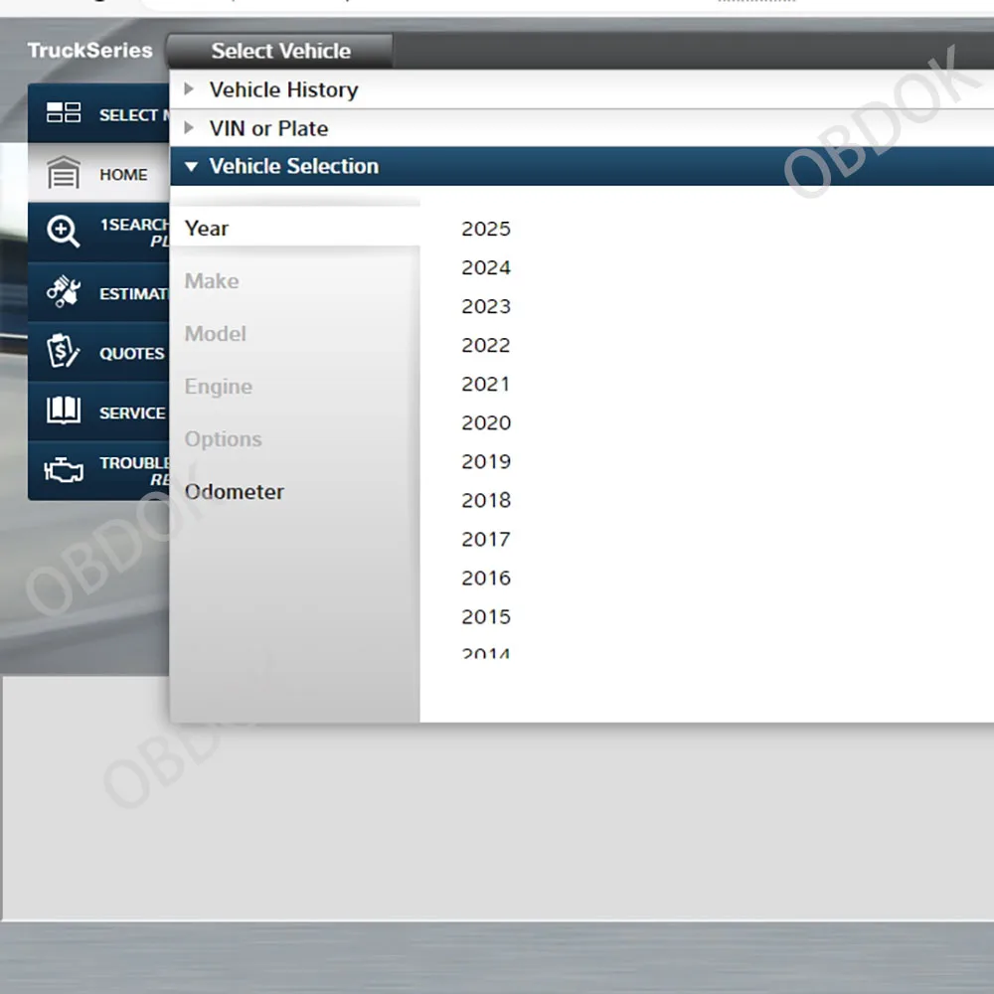Choose year 2017

point(486,538)
